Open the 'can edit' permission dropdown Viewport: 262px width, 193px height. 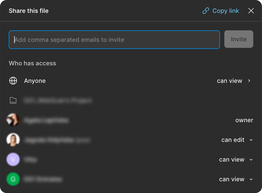[x=233, y=140]
